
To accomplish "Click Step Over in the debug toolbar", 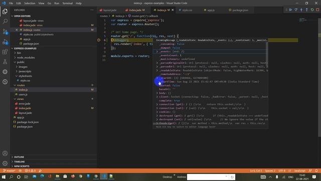I will (296, 10).
